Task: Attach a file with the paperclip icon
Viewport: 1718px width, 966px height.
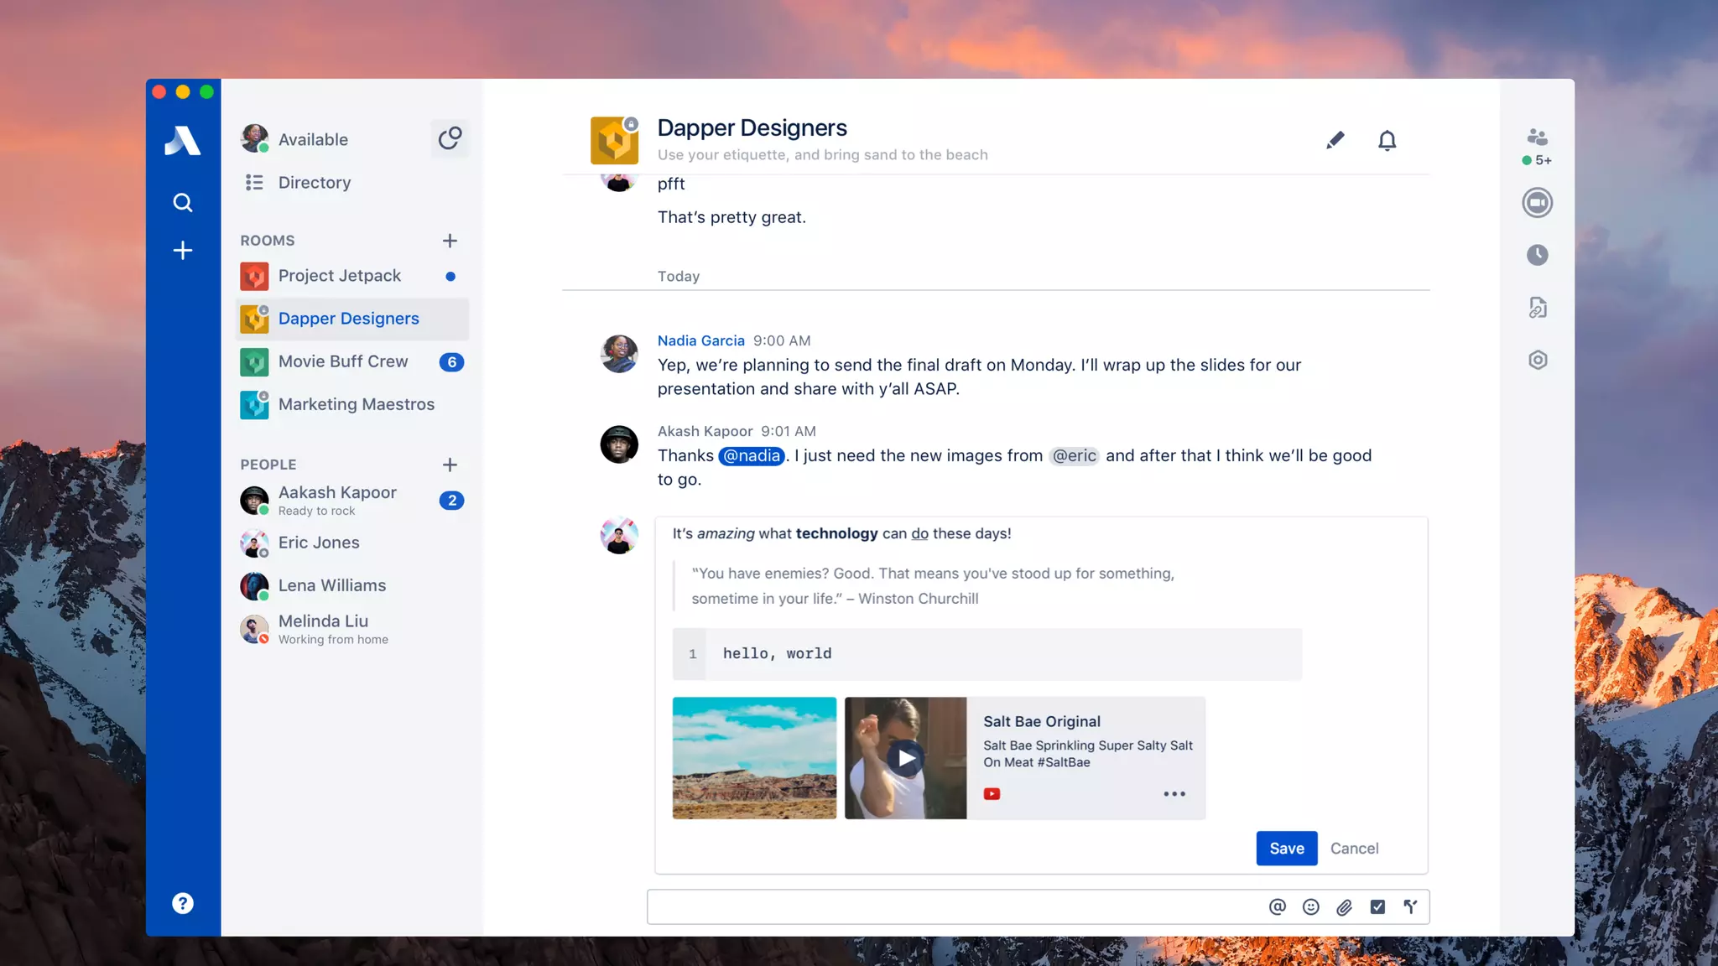Action: pos(1344,906)
